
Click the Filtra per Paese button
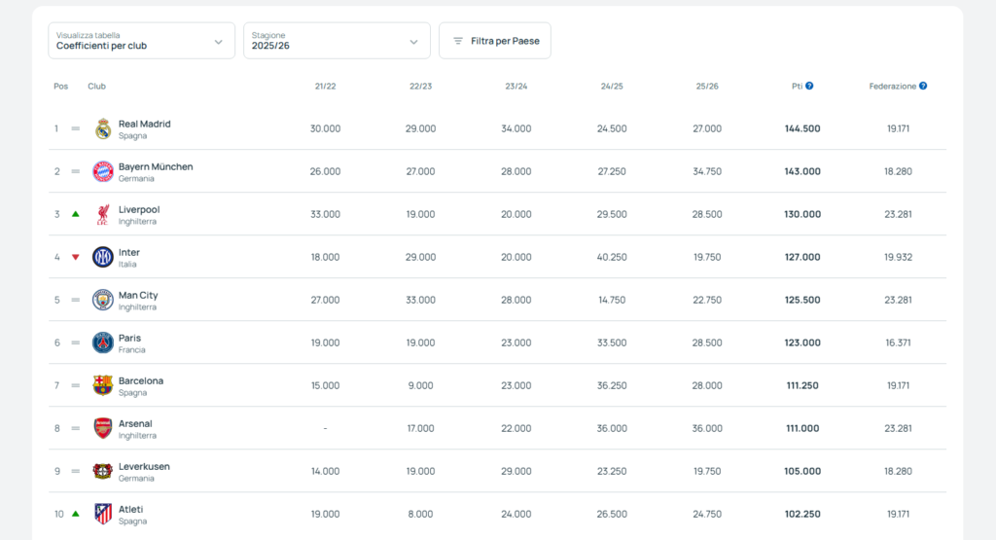(x=495, y=41)
